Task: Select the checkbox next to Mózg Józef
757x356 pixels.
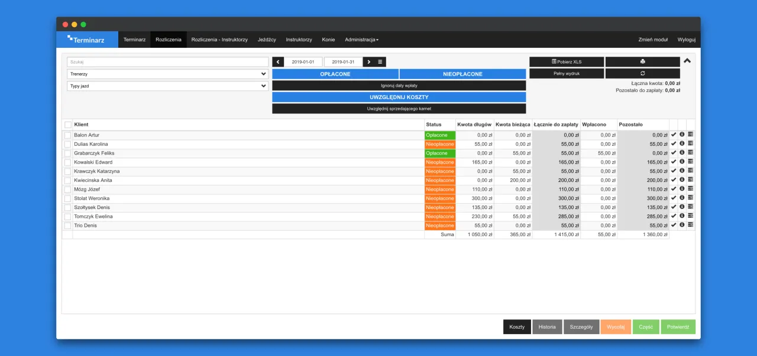Action: [x=68, y=189]
